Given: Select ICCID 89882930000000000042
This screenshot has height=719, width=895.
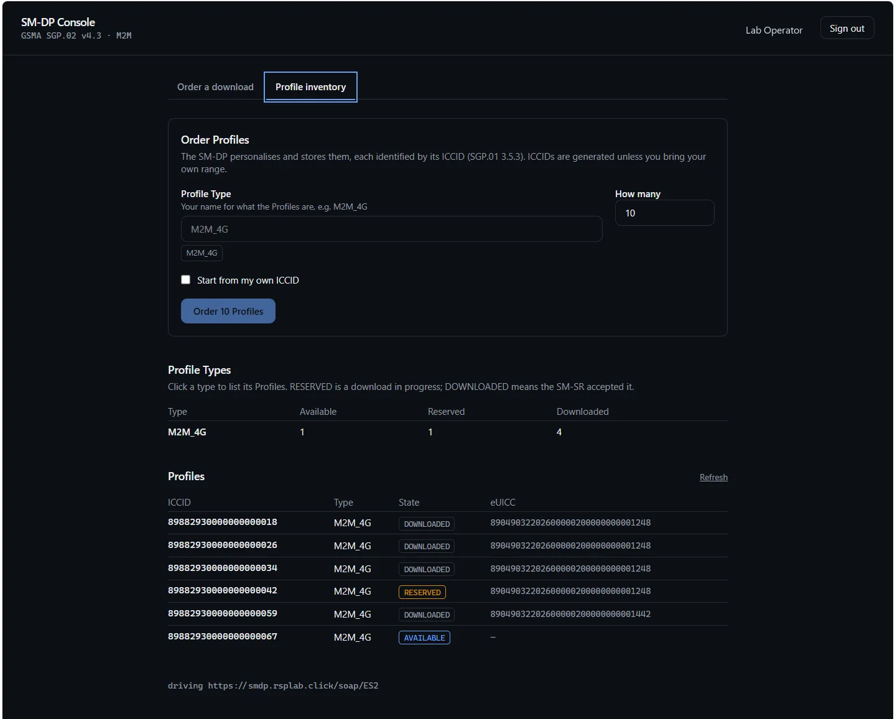Looking at the screenshot, I should pos(223,591).
